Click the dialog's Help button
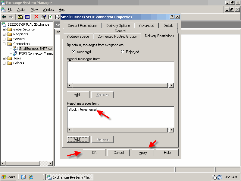The width and height of the screenshot is (241, 181). [x=167, y=153]
